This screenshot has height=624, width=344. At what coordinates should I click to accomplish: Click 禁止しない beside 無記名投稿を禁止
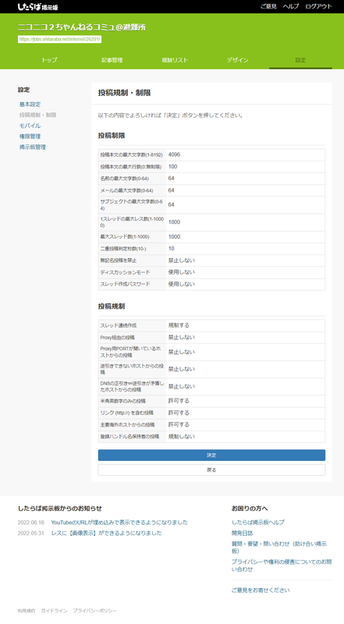point(182,261)
